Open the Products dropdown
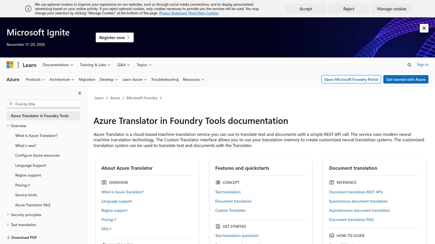Image resolution: width=435 pixels, height=244 pixels. (35, 79)
